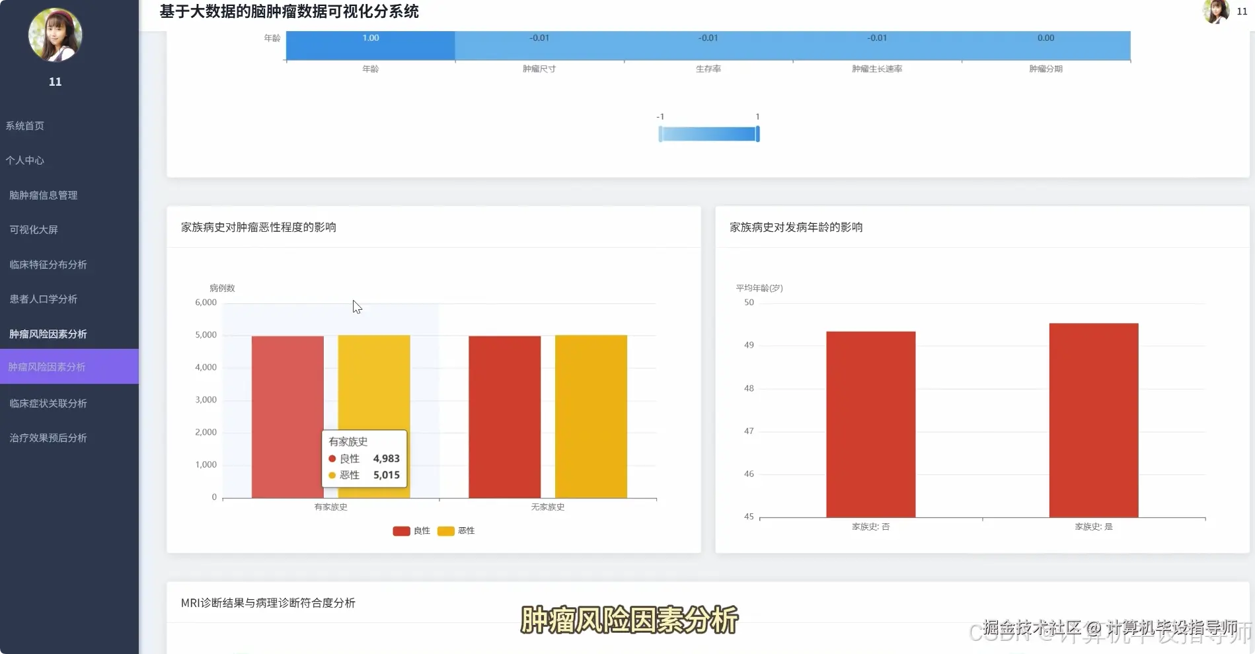Click the page title 基于大数据的脑肿瘤数据可视化分系统

[289, 11]
